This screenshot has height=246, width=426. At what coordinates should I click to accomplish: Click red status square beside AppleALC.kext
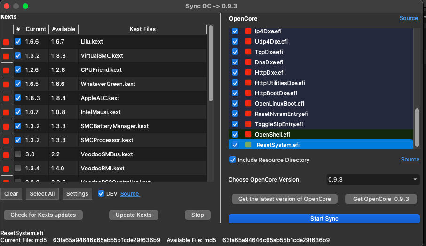tap(6, 99)
